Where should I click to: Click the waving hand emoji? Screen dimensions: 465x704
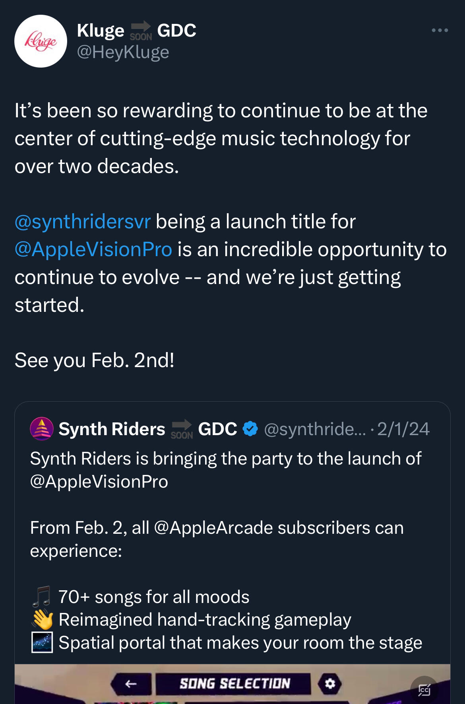point(42,620)
